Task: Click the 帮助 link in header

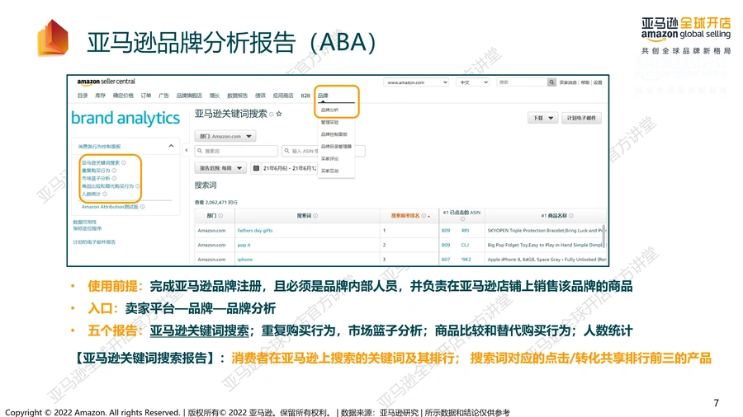Action: click(x=585, y=82)
